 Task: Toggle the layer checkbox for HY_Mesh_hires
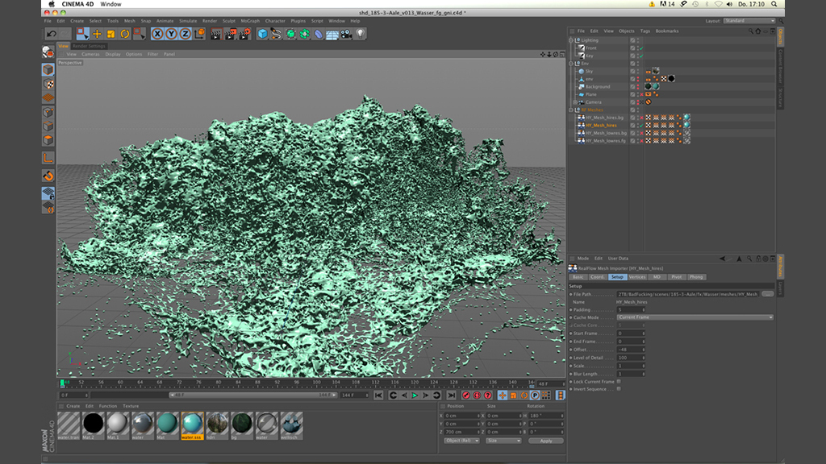pyautogui.click(x=632, y=126)
